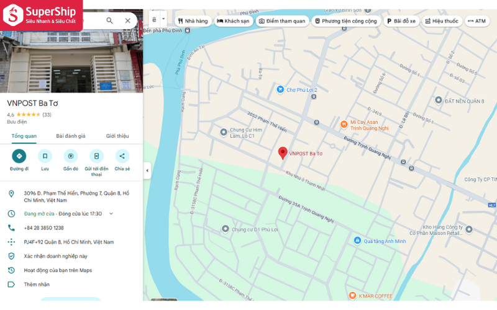497x310 pixels.
Task: Click the place photo thumbnail
Action: point(71,61)
